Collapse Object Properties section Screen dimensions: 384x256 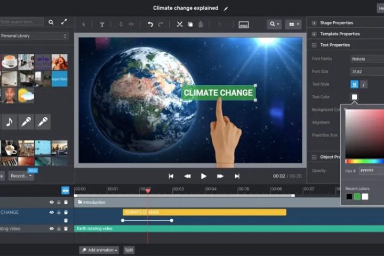point(314,157)
